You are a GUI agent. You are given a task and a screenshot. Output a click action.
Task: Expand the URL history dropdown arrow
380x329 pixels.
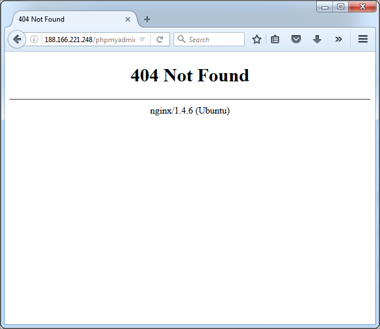point(142,40)
